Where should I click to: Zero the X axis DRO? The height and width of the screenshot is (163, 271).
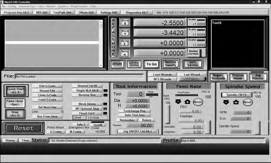125,22
